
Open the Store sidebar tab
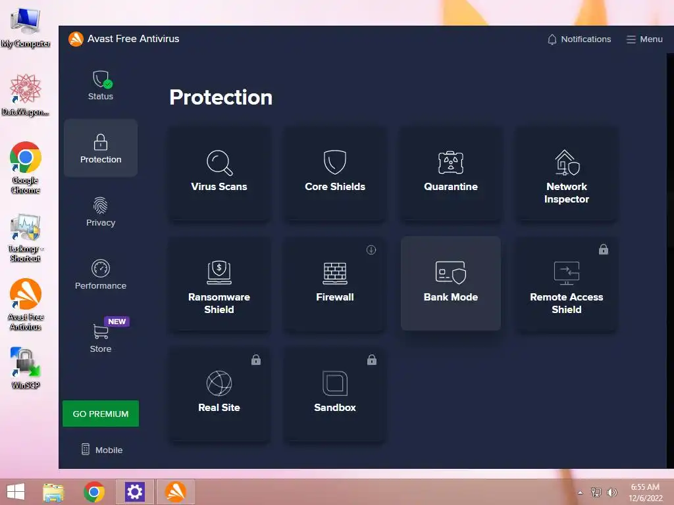(101, 337)
